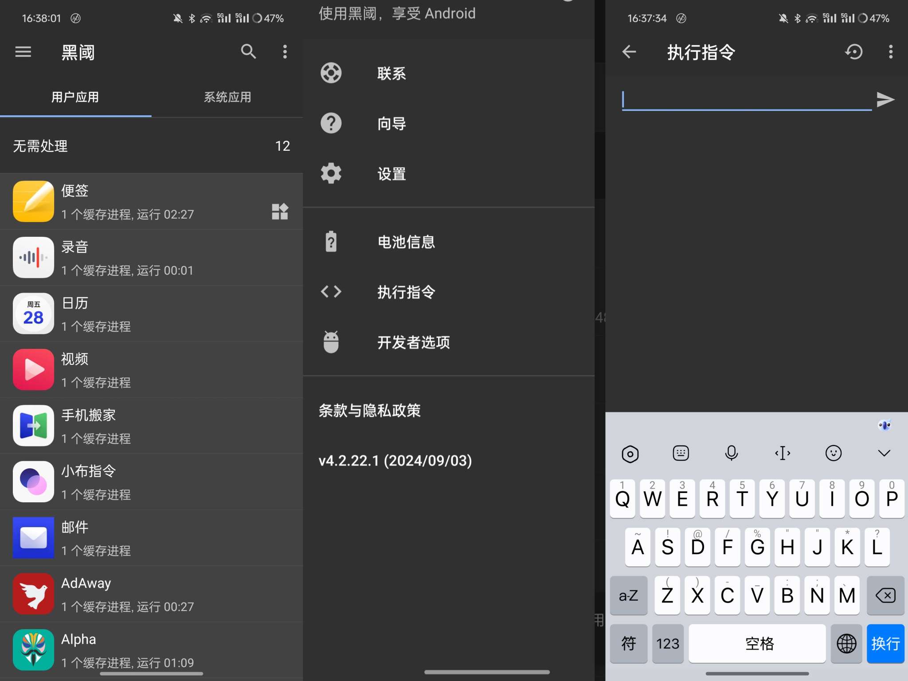
Task: Tap the muted notification status icon, left screen
Action: (x=178, y=18)
